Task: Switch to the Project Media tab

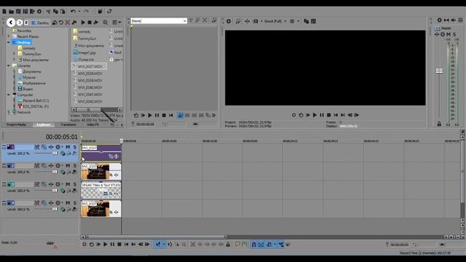Action: 16,124
